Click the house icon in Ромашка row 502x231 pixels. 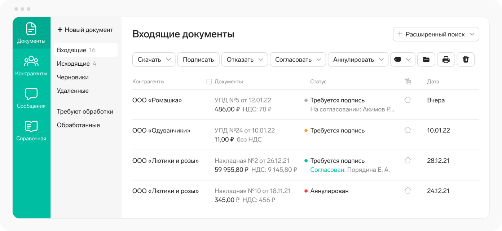[408, 100]
